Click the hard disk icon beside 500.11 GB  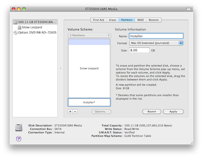click(15, 22)
